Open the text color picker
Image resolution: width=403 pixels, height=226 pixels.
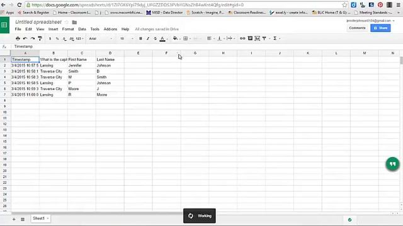[x=163, y=38]
